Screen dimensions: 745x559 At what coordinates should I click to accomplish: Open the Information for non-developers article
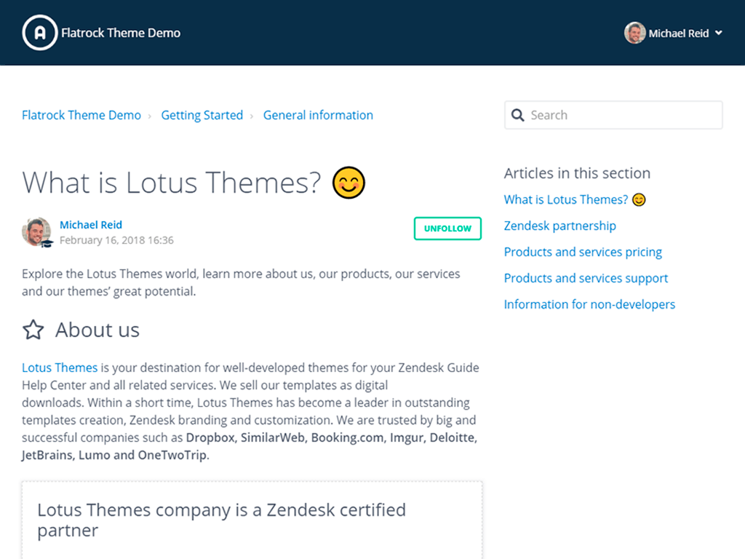589,304
